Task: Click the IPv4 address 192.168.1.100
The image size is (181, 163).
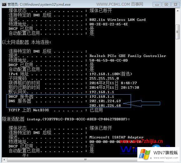Action: pyautogui.click(x=104, y=74)
